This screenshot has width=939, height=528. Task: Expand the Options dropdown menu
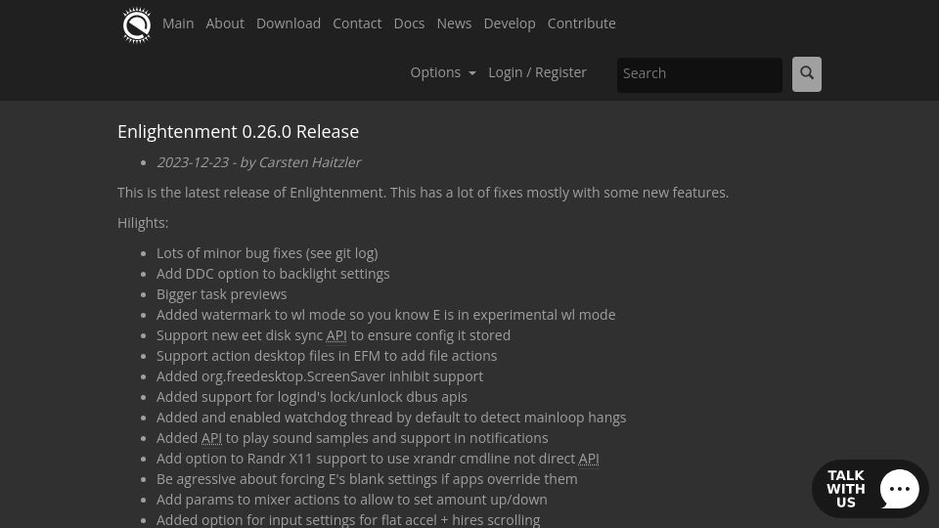442,72
